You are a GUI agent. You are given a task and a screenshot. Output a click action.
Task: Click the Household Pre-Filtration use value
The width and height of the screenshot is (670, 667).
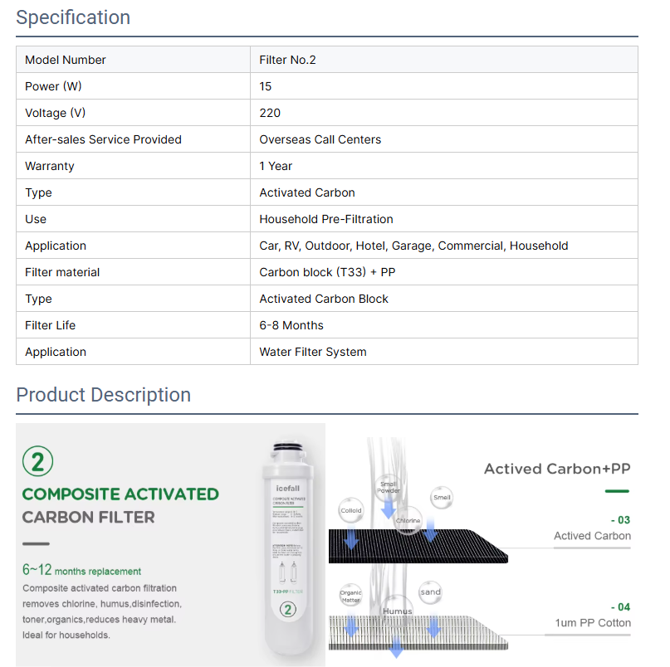pyautogui.click(x=326, y=219)
